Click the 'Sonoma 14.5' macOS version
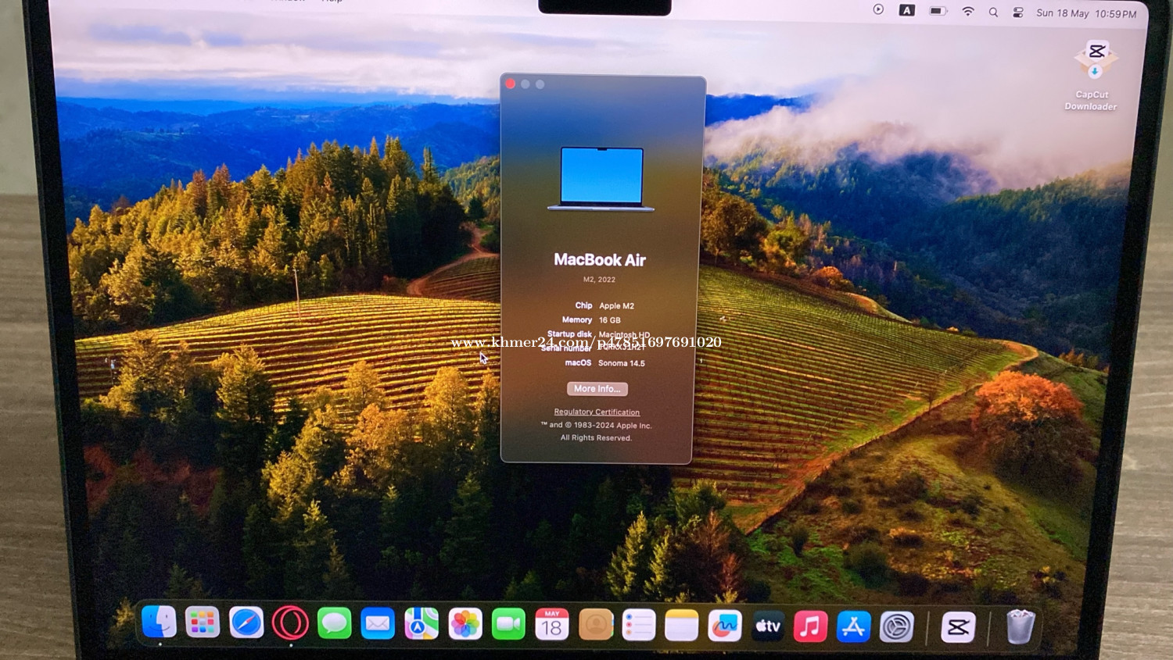Screen dimensions: 1173x660 tap(622, 363)
